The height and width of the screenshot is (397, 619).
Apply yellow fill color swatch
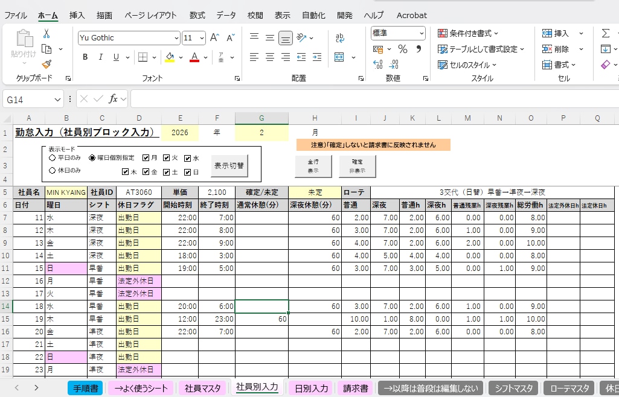point(170,57)
